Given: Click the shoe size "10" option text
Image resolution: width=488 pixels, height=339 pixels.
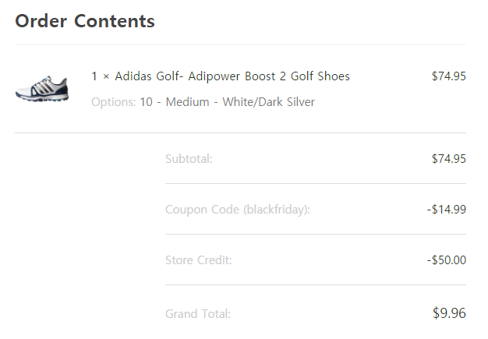Looking at the screenshot, I should pos(146,102).
